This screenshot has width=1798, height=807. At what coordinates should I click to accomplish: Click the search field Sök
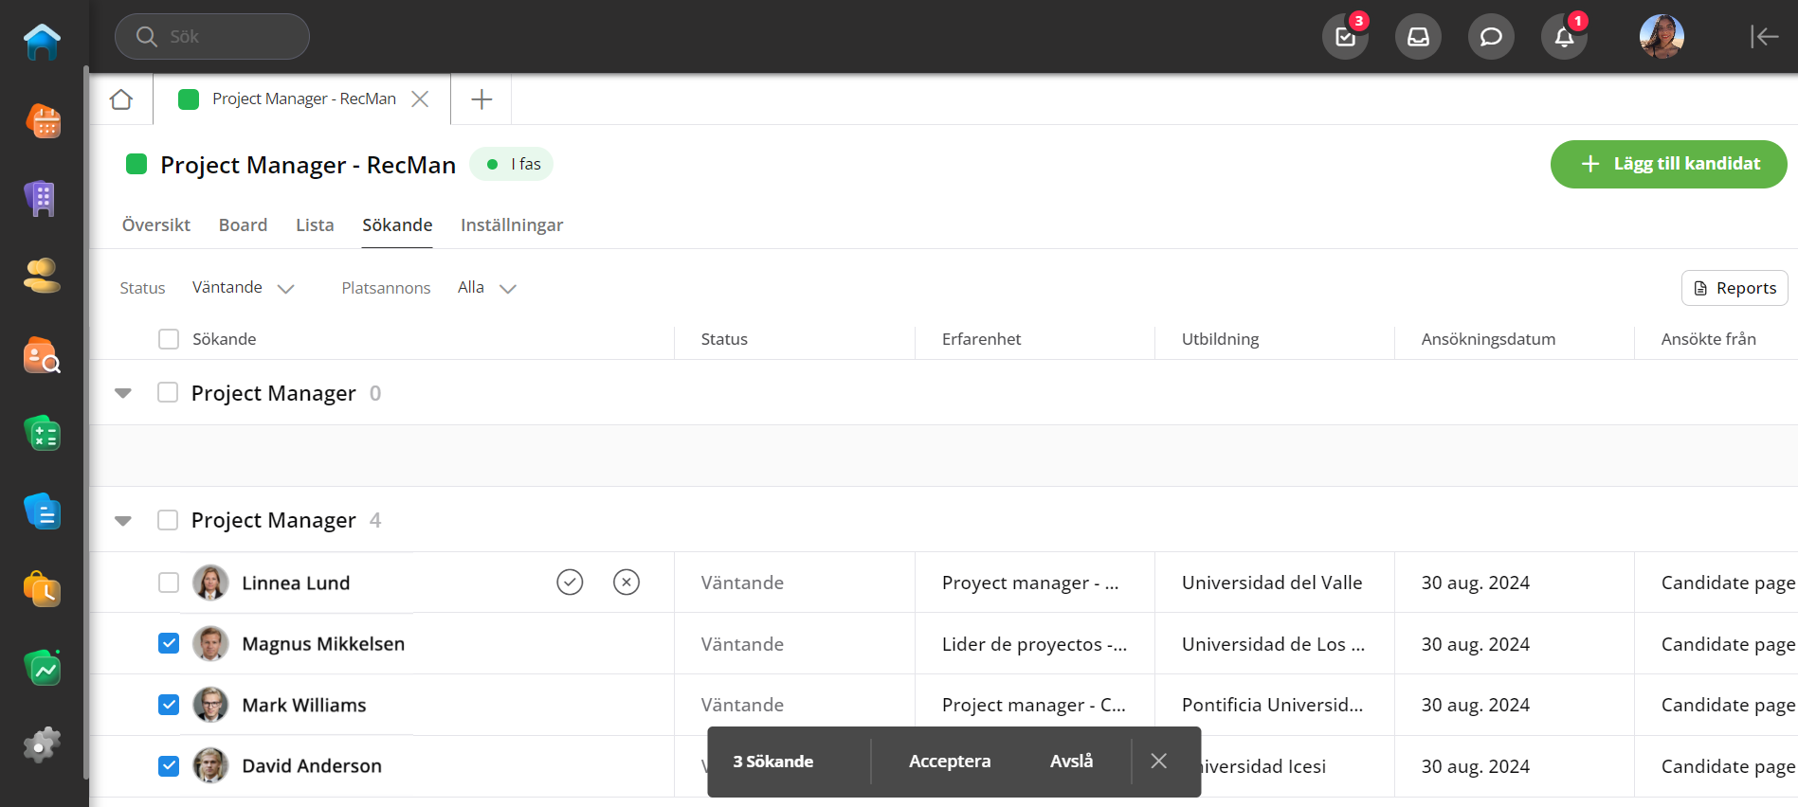(212, 37)
